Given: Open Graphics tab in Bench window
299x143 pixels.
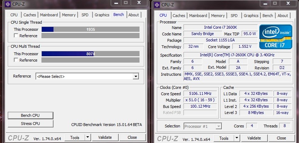Looking at the screenshot, I should click(102, 15).
